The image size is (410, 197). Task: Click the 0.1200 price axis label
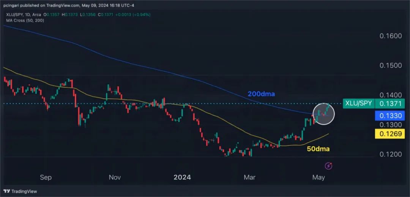391,154
